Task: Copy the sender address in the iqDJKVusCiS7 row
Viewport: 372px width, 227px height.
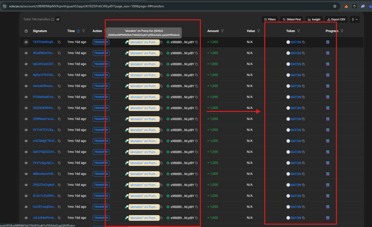Action: (161, 64)
